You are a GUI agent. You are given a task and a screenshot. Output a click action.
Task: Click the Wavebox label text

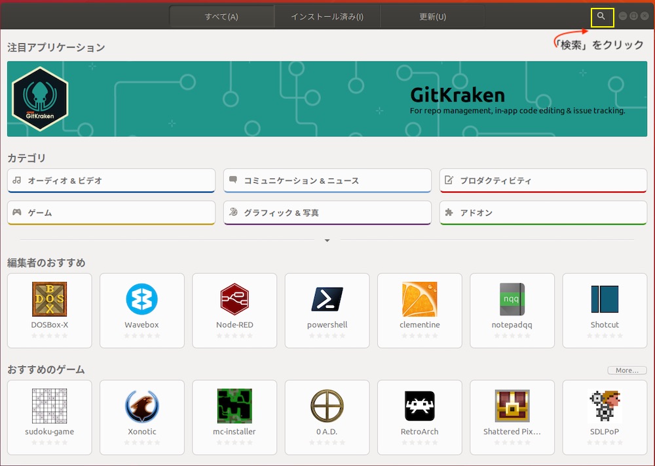tap(142, 324)
